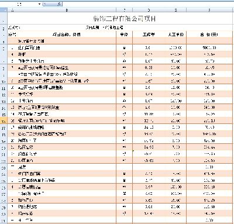Click the 人工单价 header cell
The image size is (234, 224).
[x=175, y=35]
